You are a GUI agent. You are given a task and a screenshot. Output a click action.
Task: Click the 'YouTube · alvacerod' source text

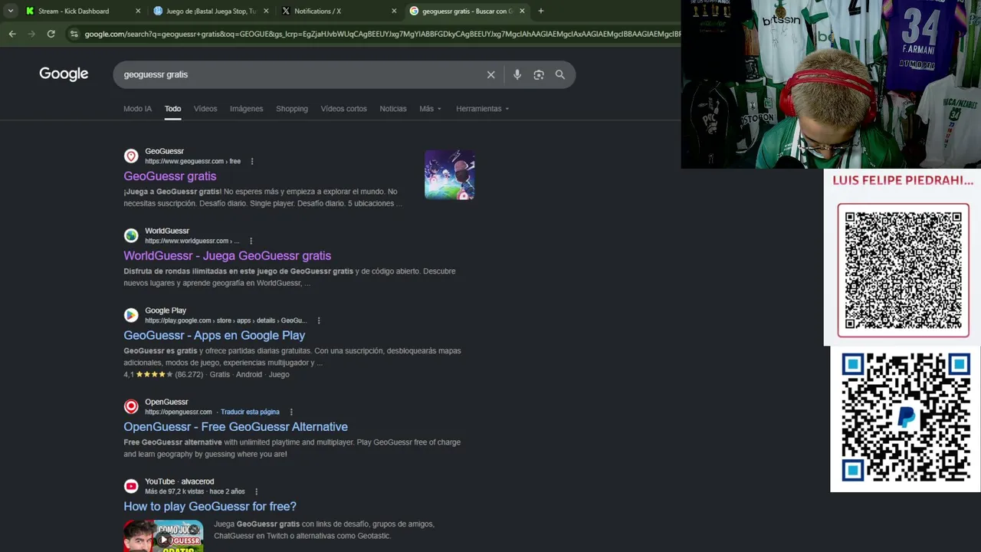[179, 481]
